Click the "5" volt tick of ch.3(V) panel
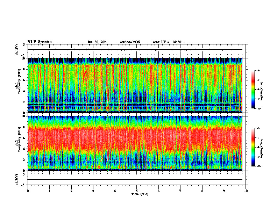Screen dimensions: 277x214 [24, 174]
